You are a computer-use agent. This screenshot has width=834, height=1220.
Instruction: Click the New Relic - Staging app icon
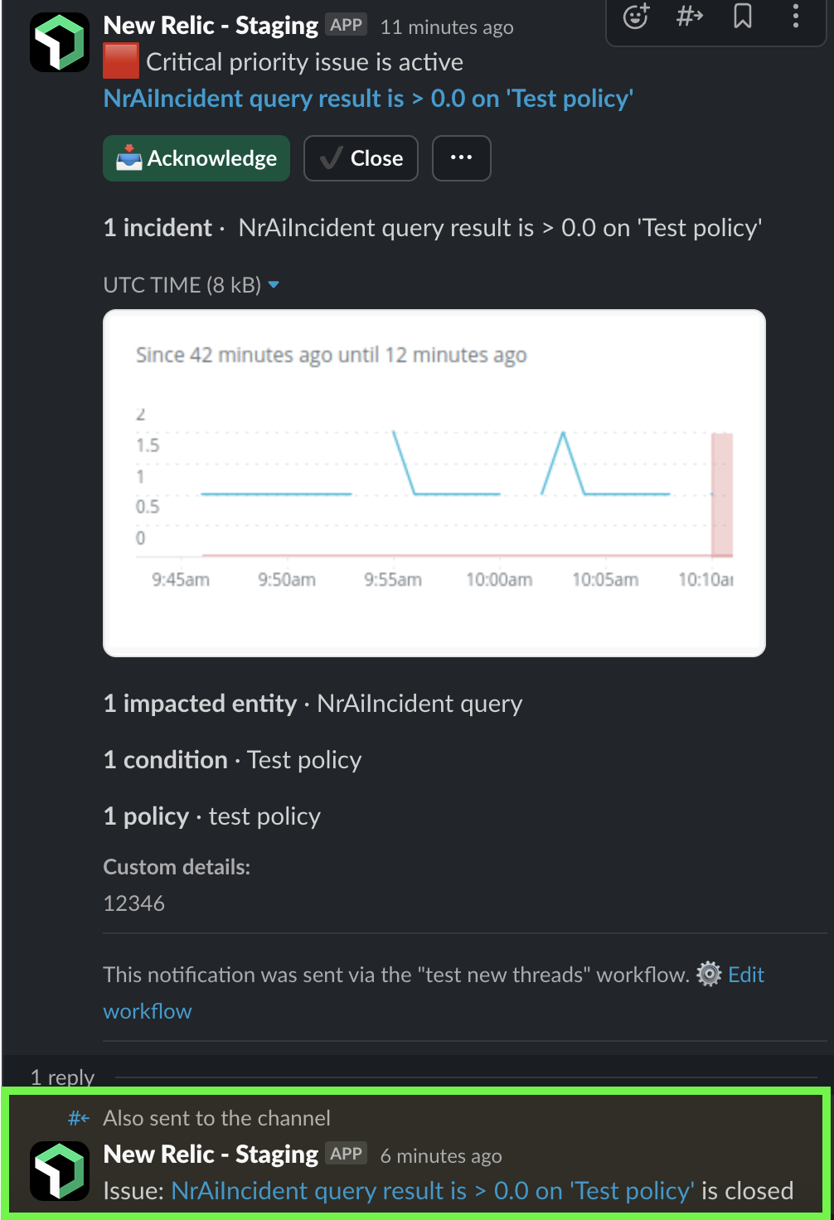pyautogui.click(x=58, y=41)
